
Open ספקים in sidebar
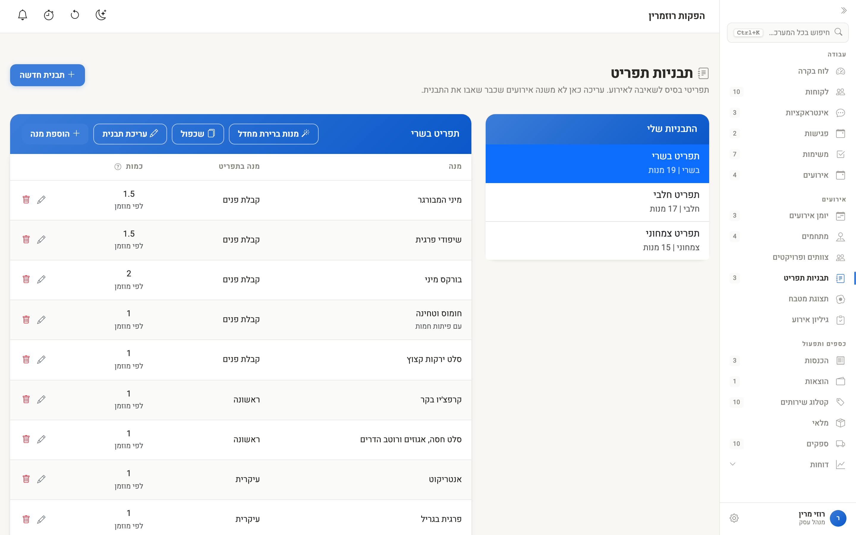tap(788, 444)
